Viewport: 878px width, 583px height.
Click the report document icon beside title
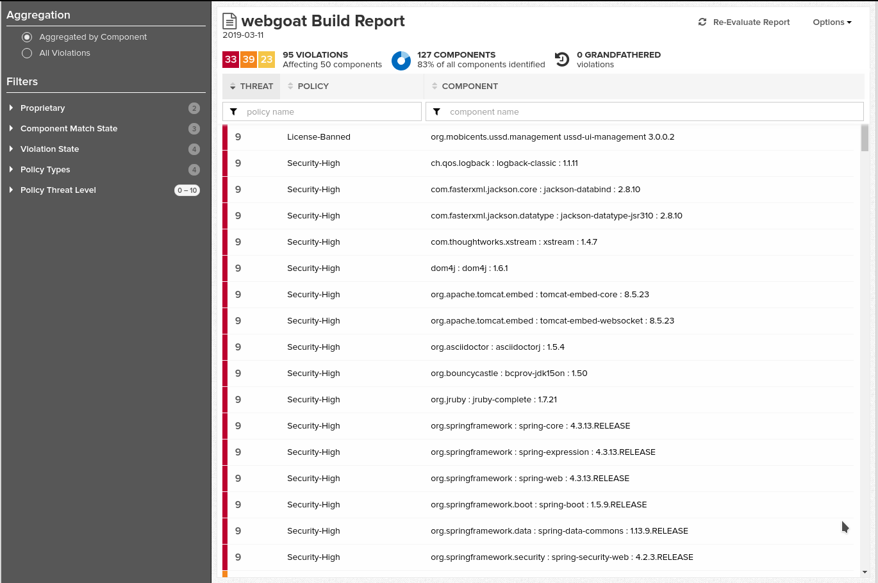tap(229, 21)
